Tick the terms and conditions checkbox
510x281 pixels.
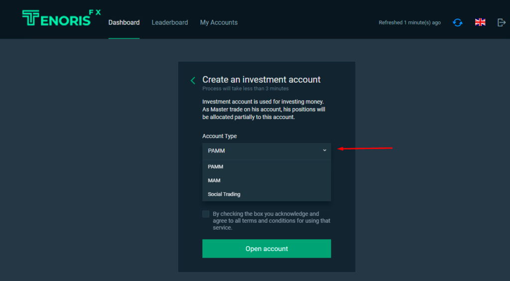click(x=206, y=214)
